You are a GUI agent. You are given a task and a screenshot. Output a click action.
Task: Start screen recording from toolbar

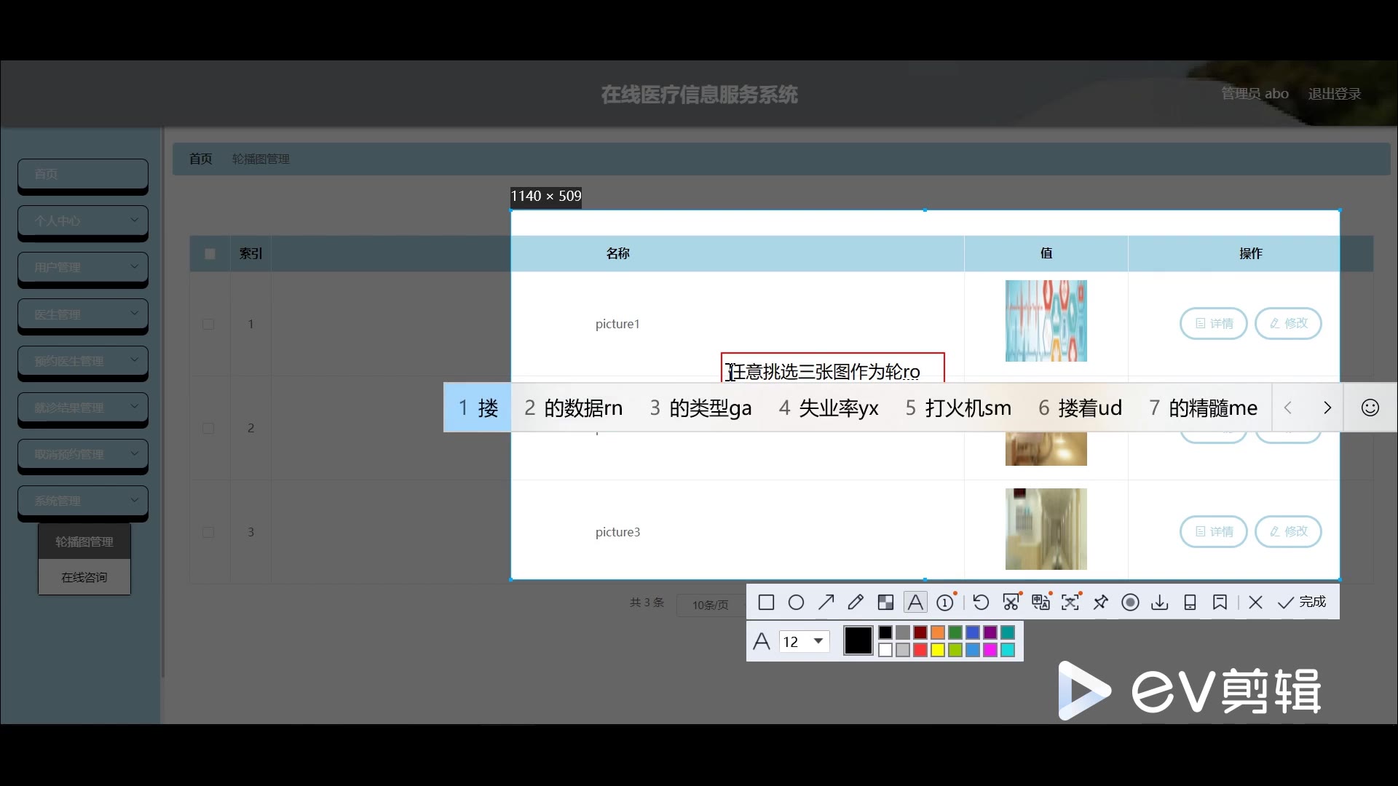click(x=1130, y=603)
